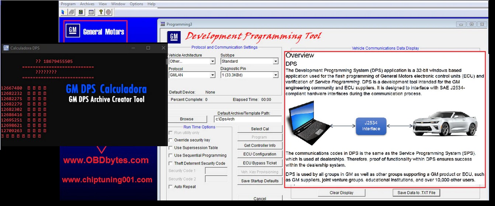Toggle the Auto Repeat checkbox
The width and height of the screenshot is (495, 206).
171,187
